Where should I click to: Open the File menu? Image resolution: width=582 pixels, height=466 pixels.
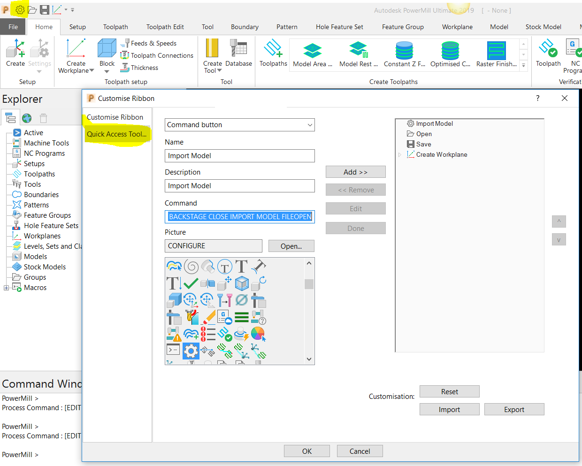coord(13,27)
